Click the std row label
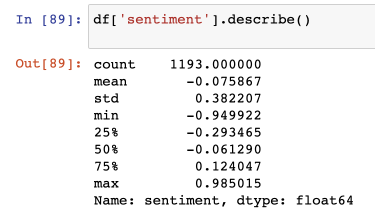The image size is (375, 215). point(106,98)
